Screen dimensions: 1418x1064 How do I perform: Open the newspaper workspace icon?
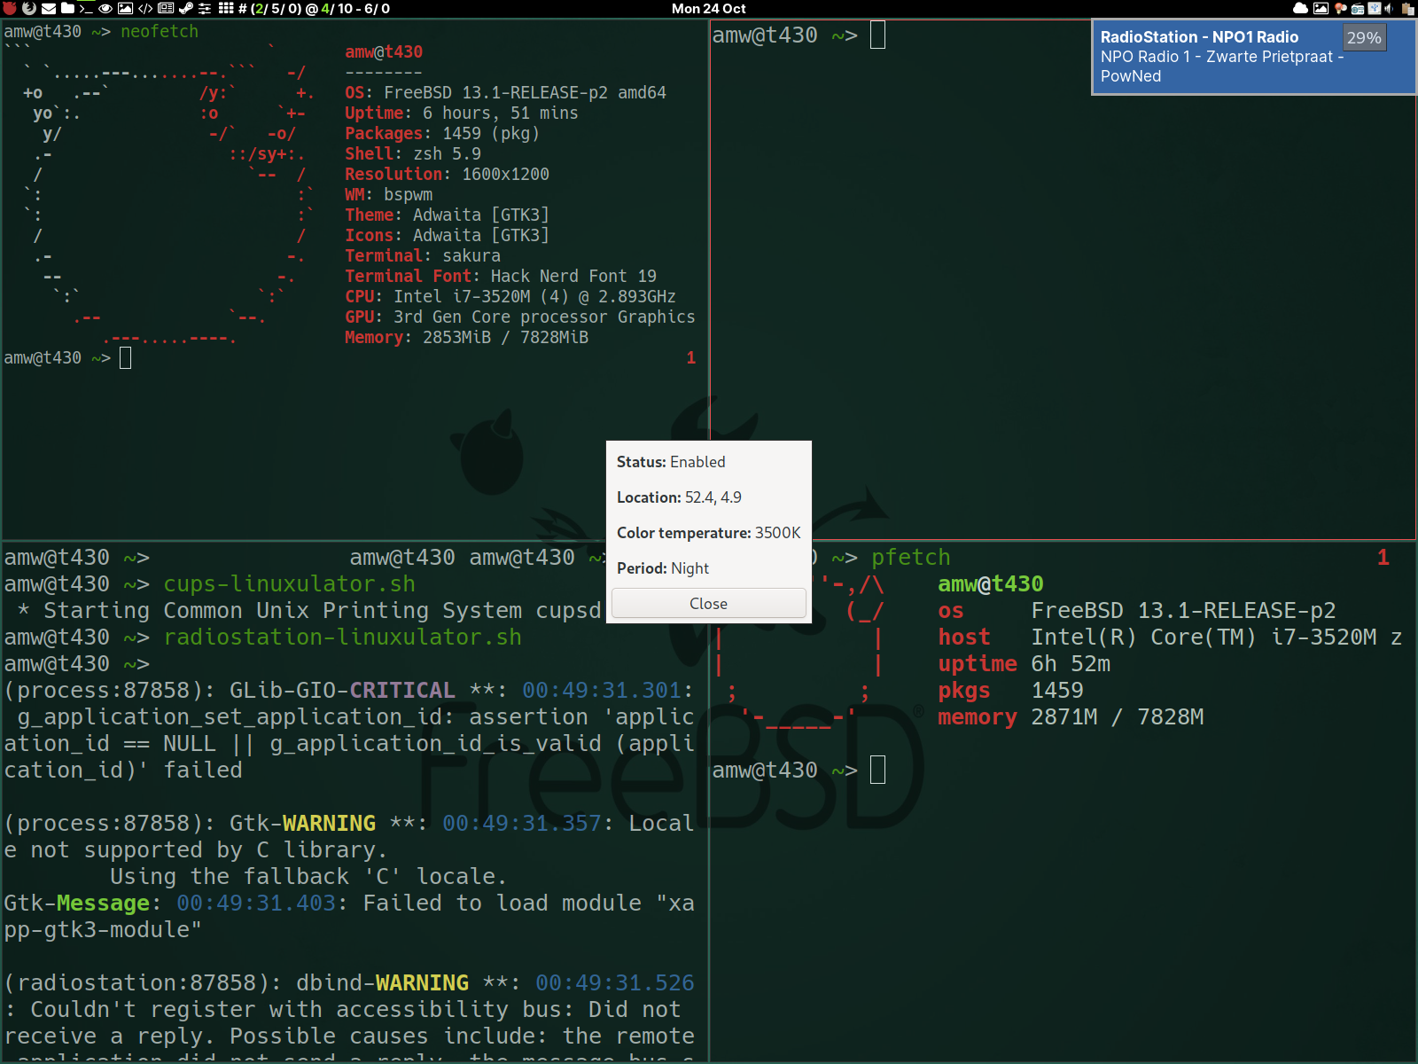click(166, 8)
